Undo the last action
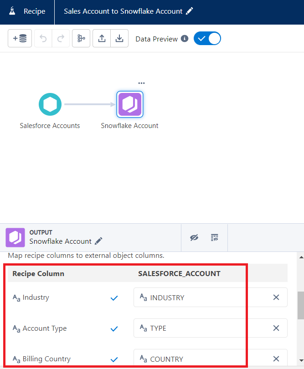The image size is (304, 369). (x=43, y=38)
